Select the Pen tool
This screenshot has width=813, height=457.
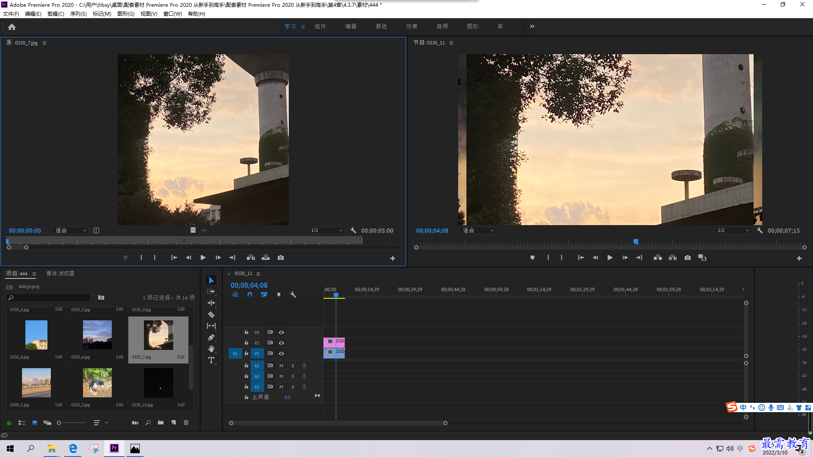pyautogui.click(x=211, y=337)
